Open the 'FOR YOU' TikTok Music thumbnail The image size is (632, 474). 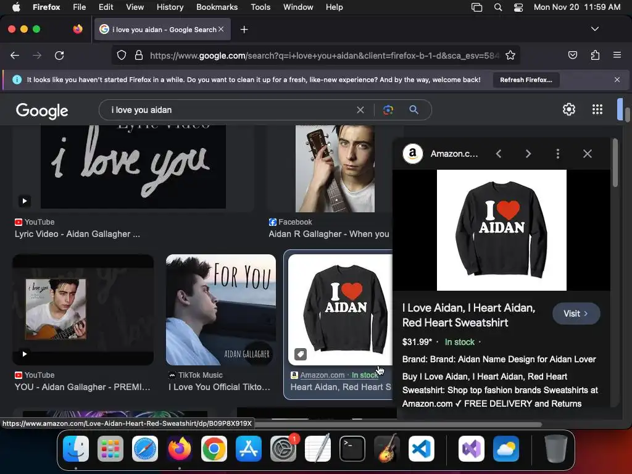(221, 310)
